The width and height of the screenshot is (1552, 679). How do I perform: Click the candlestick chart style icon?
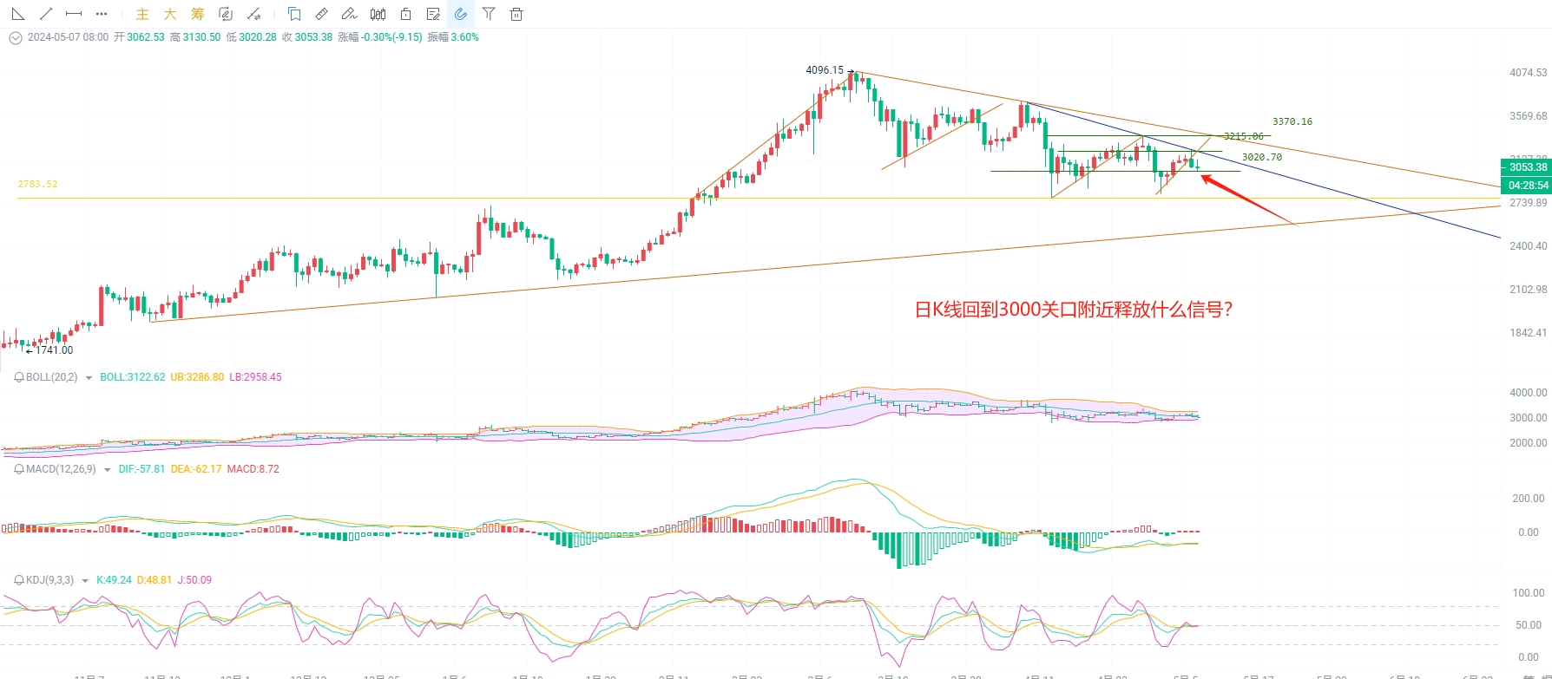(x=378, y=14)
